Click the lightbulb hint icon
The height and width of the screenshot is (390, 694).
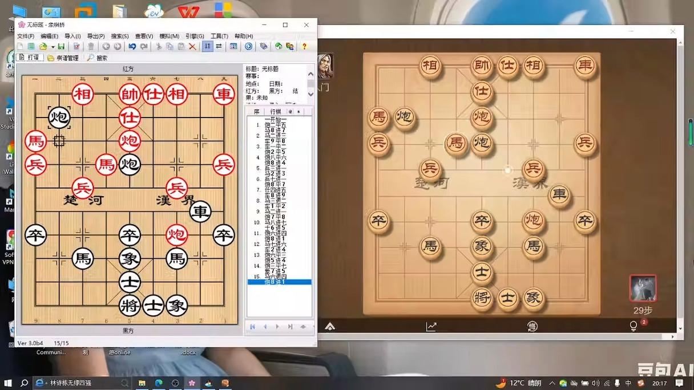(x=634, y=326)
